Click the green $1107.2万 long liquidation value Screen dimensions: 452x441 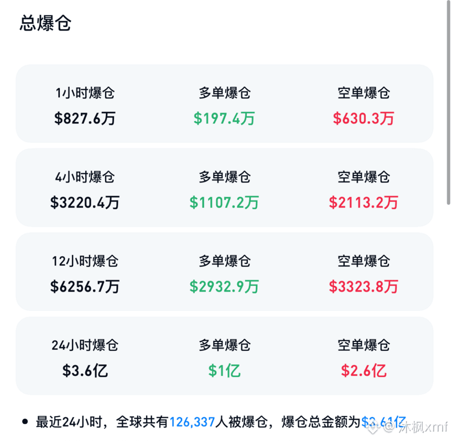[224, 203]
